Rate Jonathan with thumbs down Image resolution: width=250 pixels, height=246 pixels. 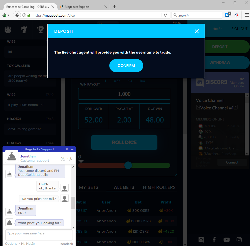[x=70, y=158]
